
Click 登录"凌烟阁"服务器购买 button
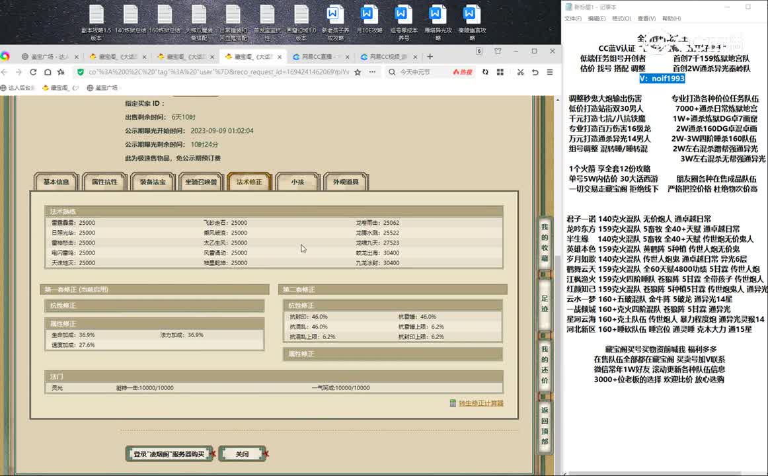click(169, 454)
